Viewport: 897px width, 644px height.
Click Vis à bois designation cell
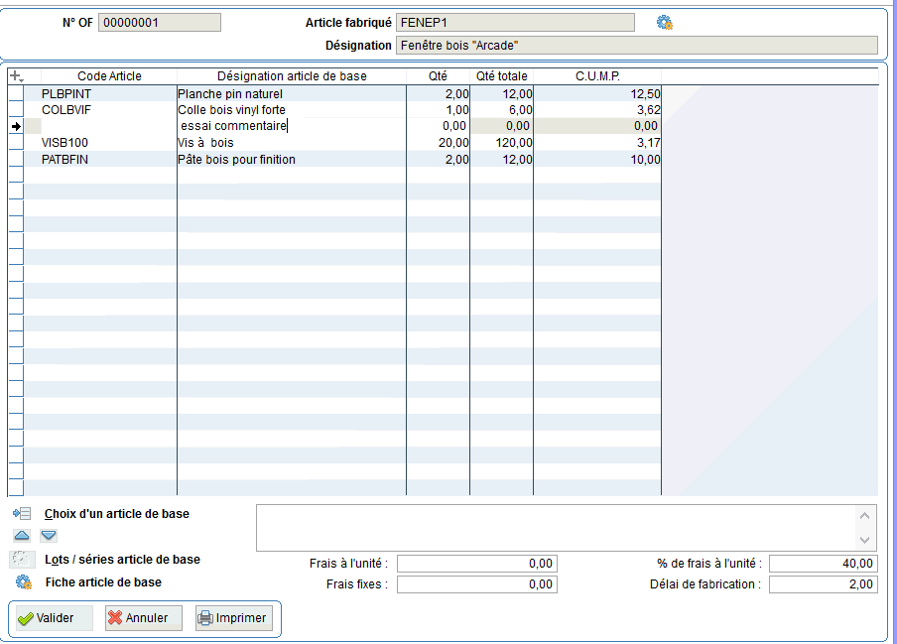pos(292,143)
